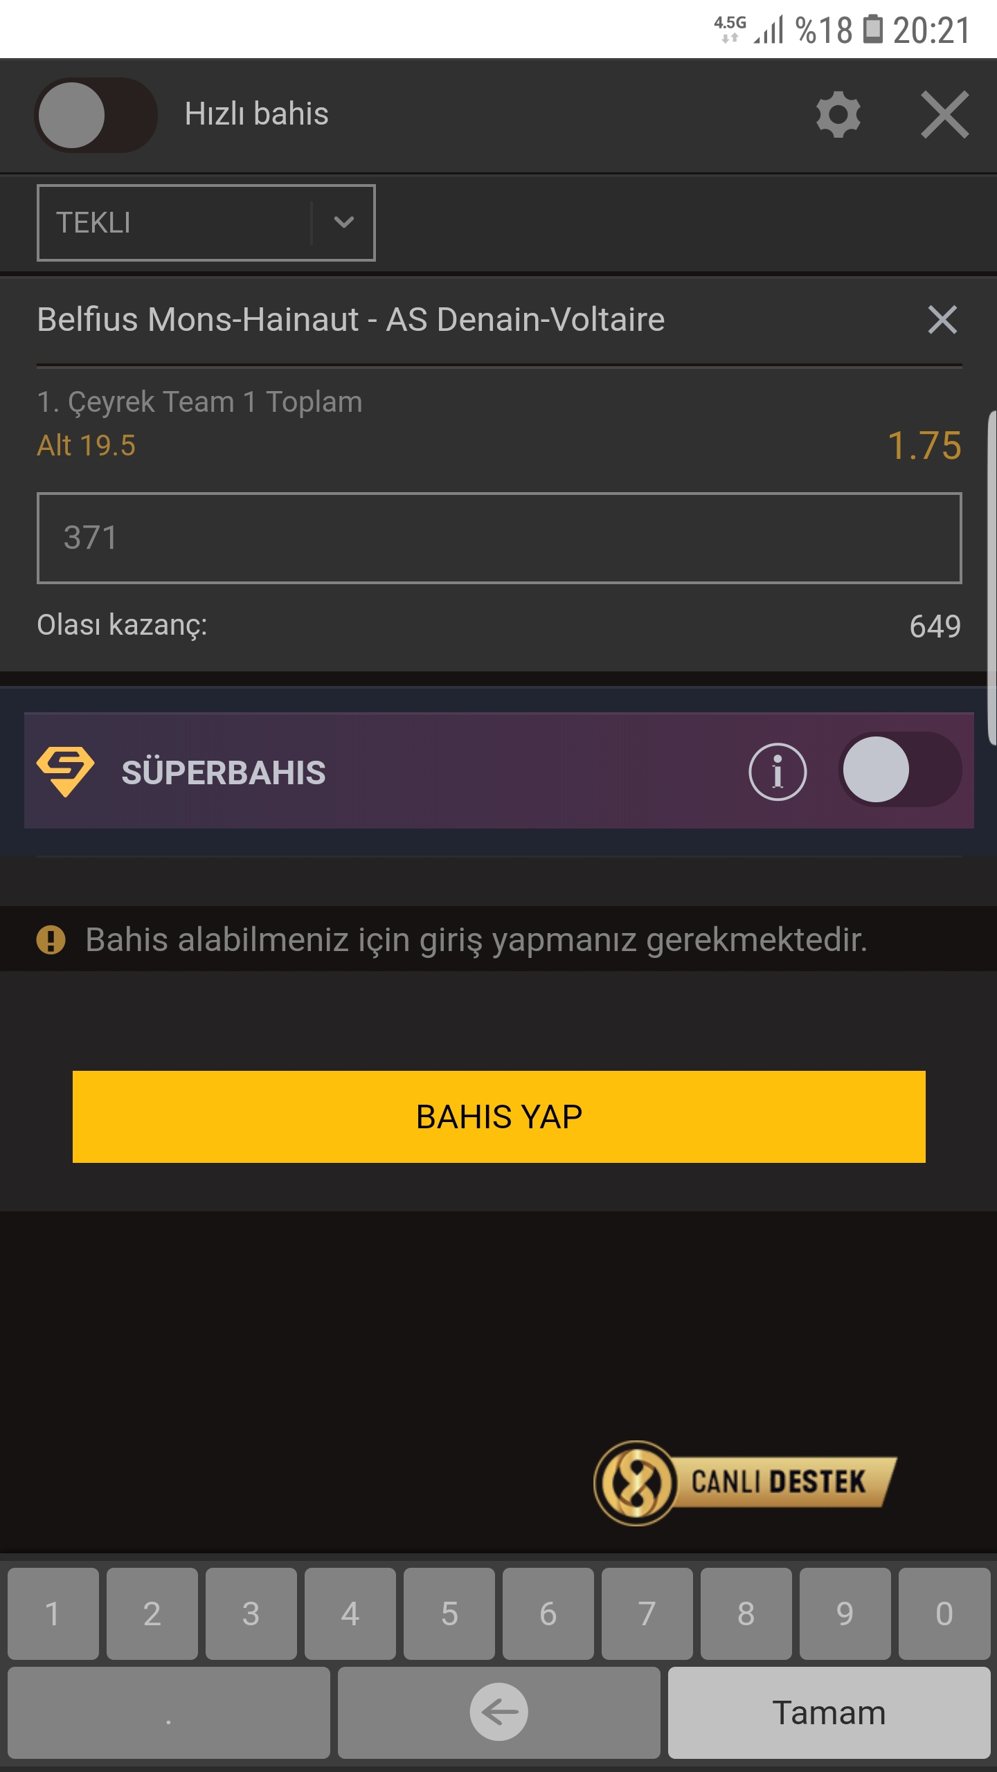Close the bet slip panel
This screenshot has height=1772, width=997.
[x=944, y=114]
